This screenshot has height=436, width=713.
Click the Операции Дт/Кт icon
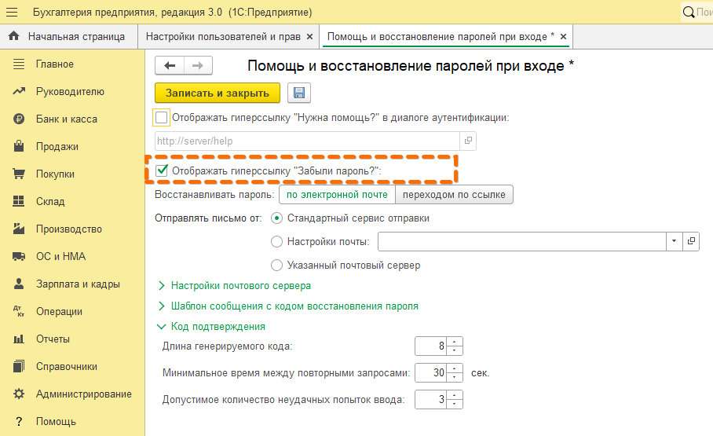[x=19, y=311]
